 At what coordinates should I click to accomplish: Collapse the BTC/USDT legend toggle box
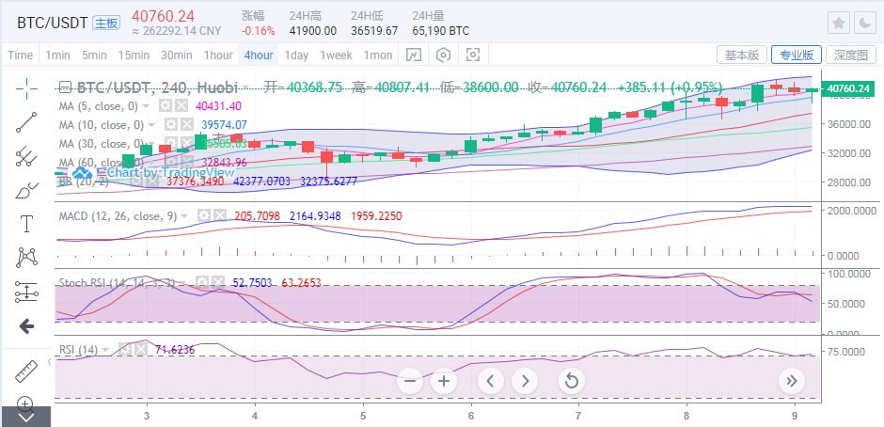[66, 87]
